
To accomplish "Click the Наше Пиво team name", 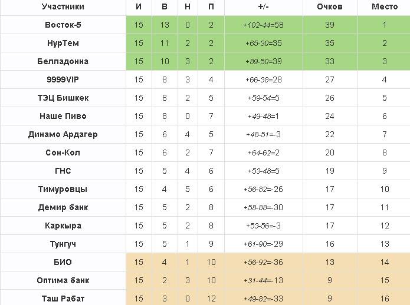I will tap(63, 116).
